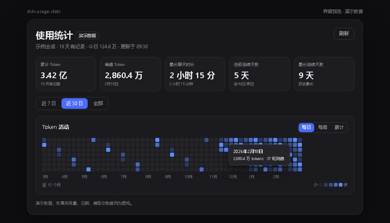
Task: Click the 3月 month label
Action: pos(45,177)
